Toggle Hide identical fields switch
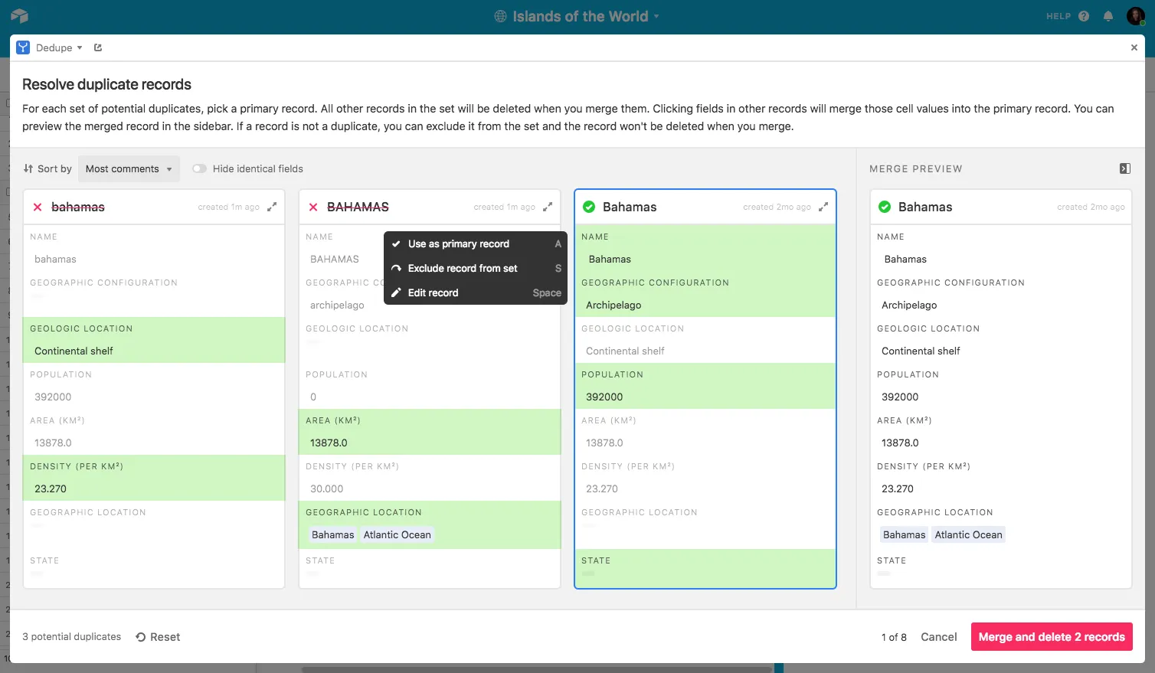The height and width of the screenshot is (673, 1155). (x=199, y=168)
